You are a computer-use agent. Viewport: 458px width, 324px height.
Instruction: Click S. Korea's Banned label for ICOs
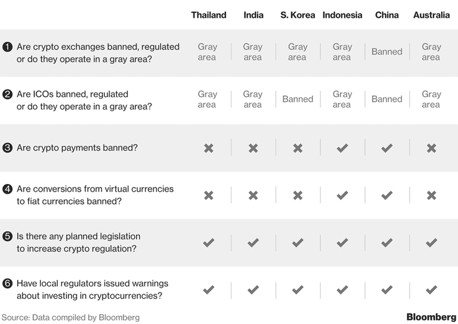(x=298, y=99)
